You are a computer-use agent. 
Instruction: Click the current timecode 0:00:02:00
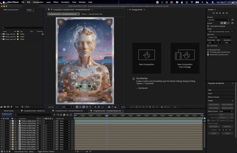coord(7,114)
